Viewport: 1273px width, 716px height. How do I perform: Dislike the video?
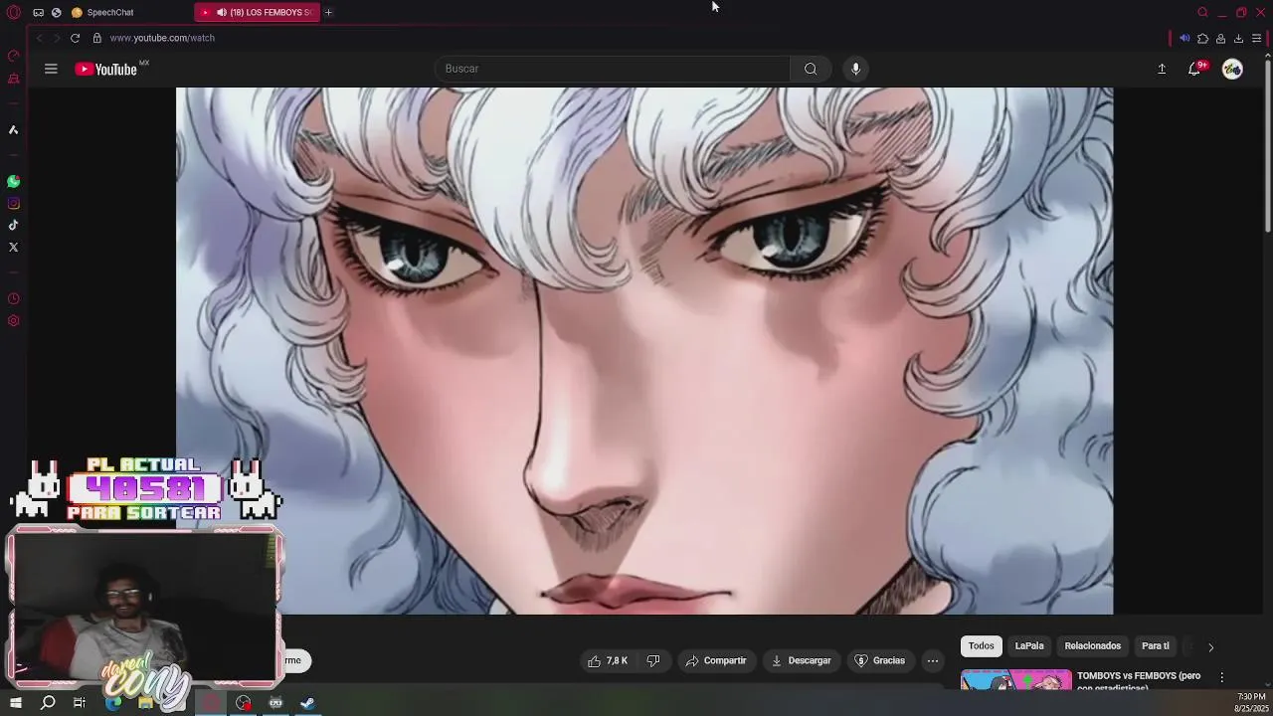click(653, 661)
